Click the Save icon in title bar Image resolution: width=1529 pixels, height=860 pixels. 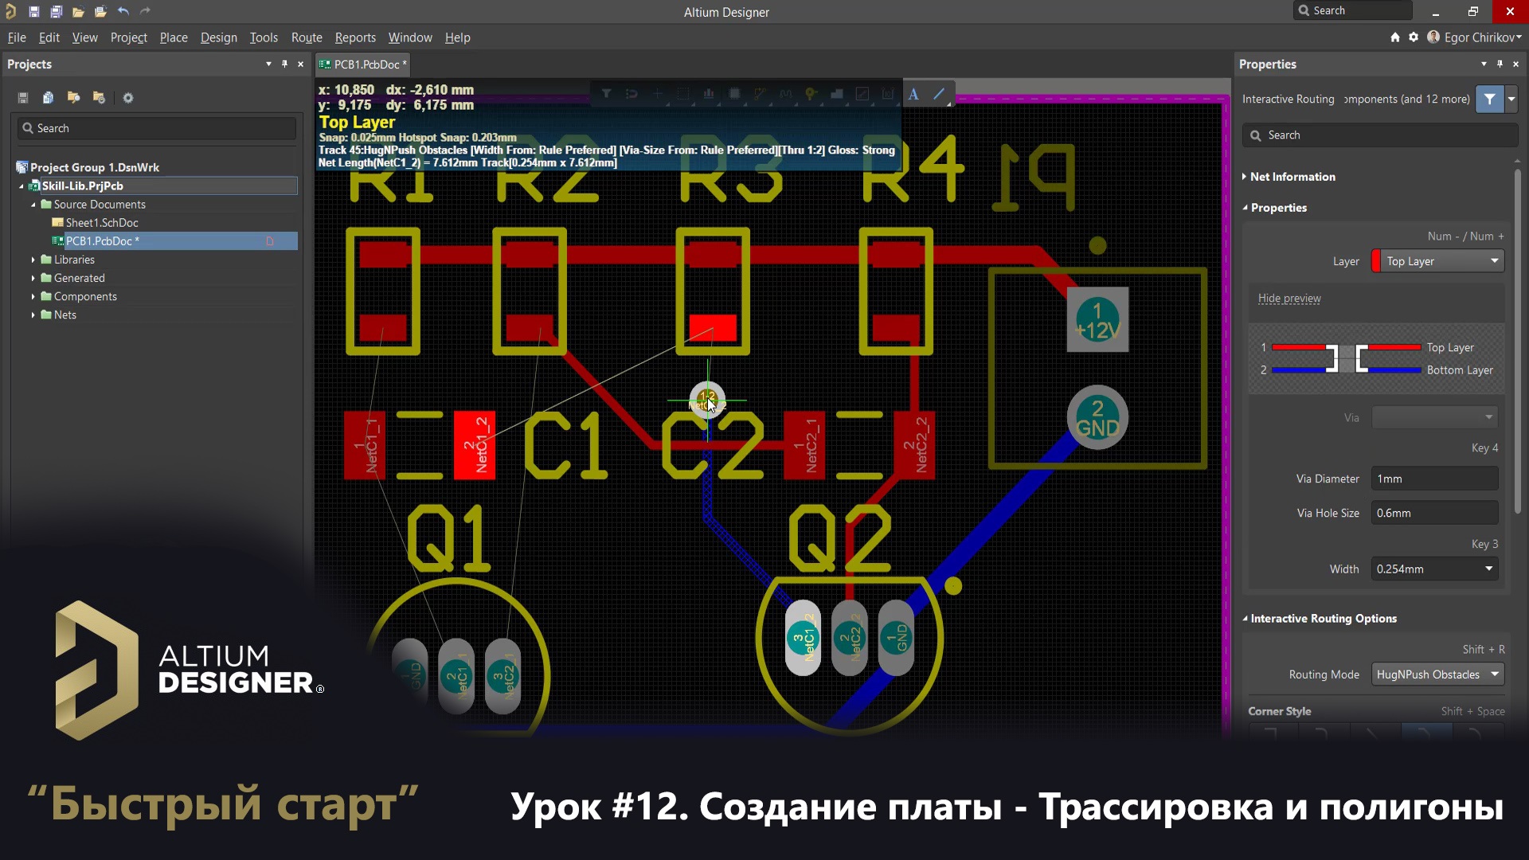(34, 11)
